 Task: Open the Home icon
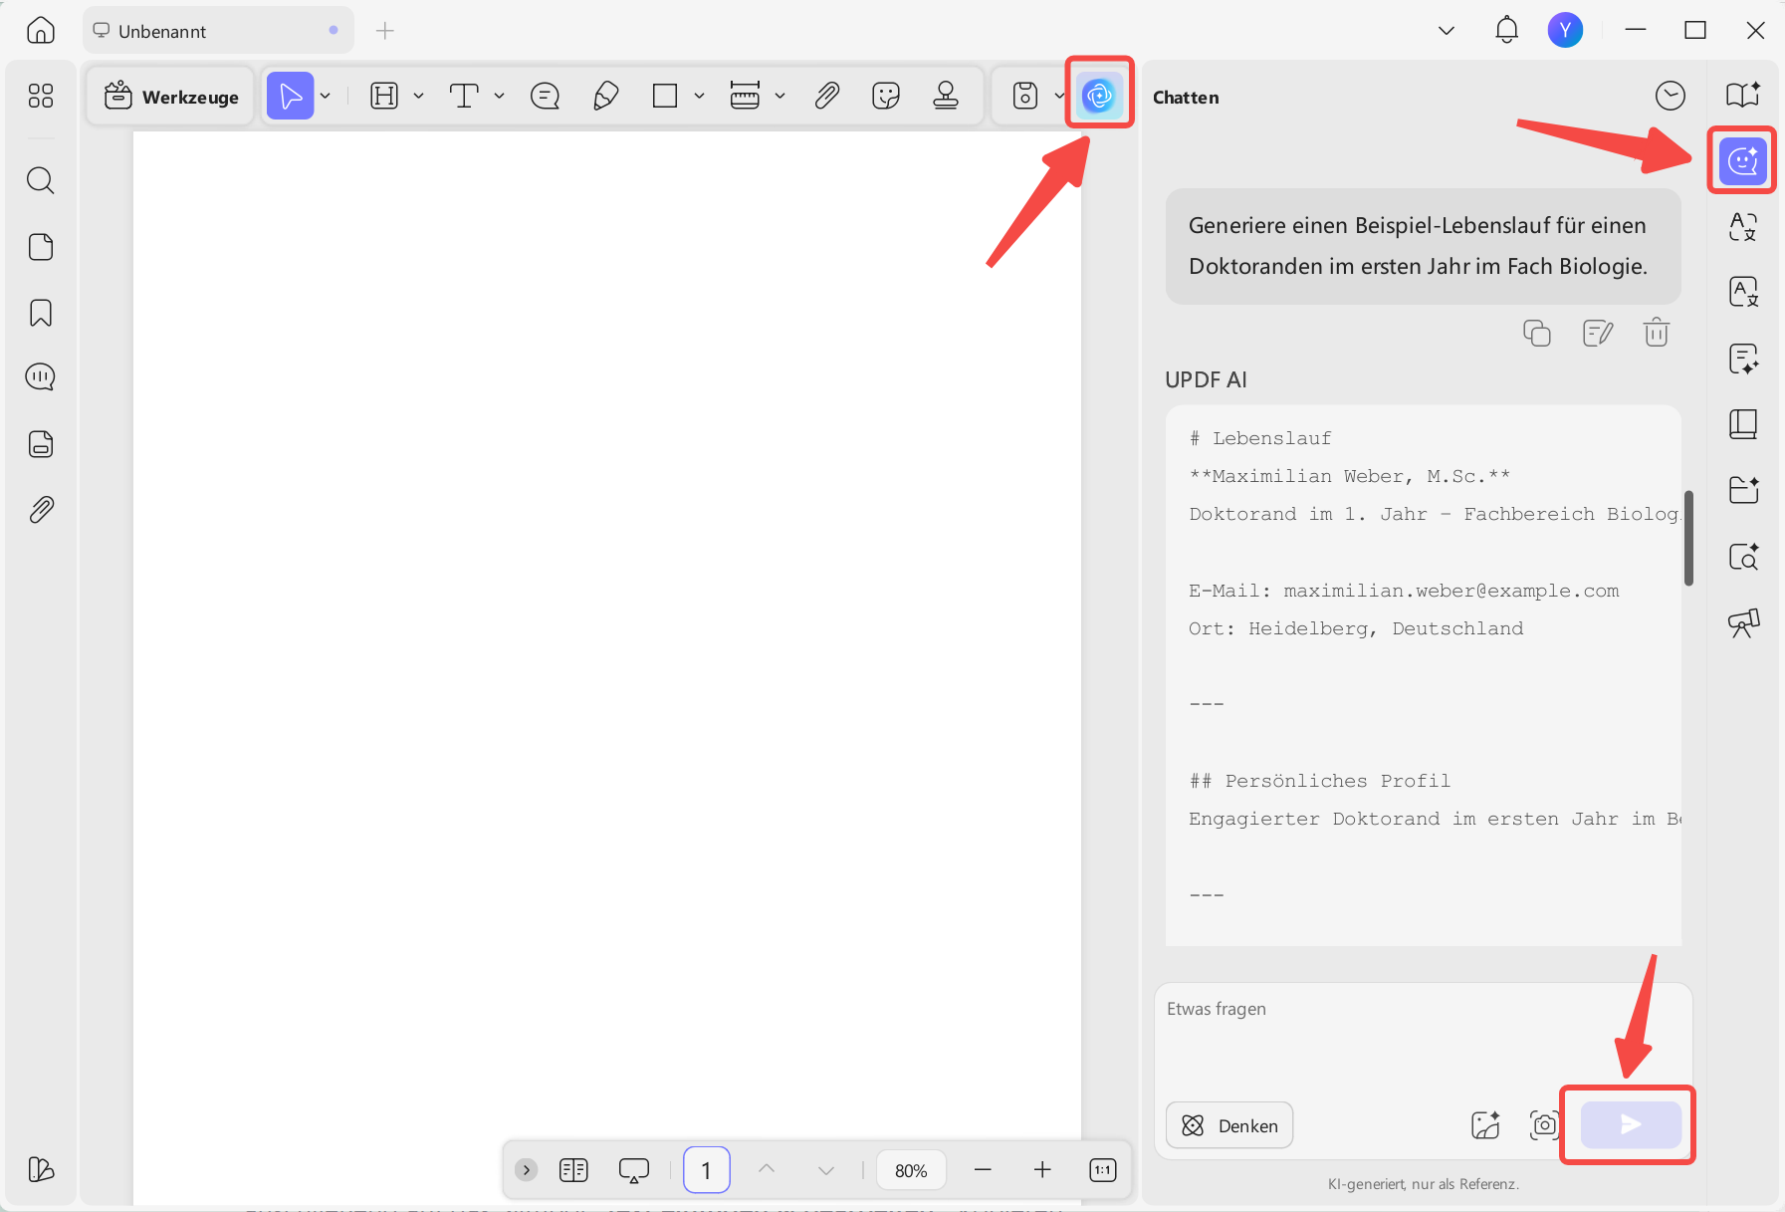[x=41, y=31]
